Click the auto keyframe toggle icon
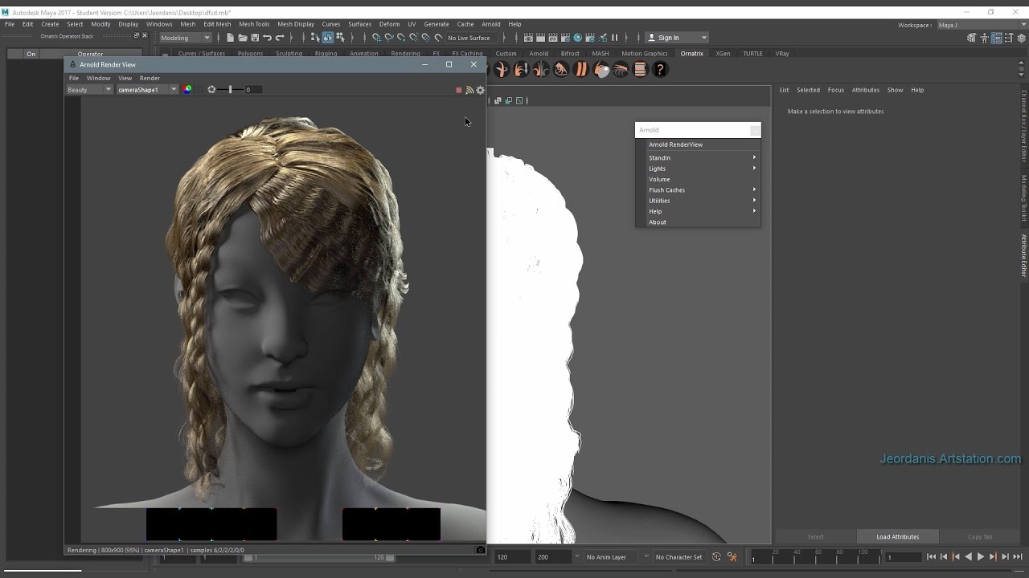The image size is (1029, 578). pos(715,557)
